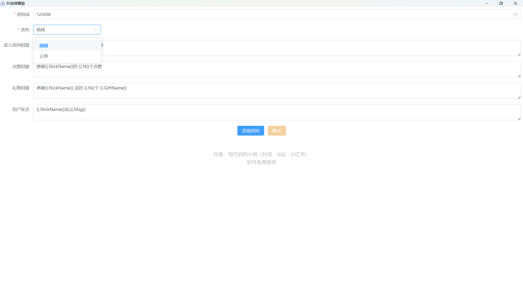The height and width of the screenshot is (294, 523).
Task: Choose the highlighted 晓晓 voice option
Action: coord(44,46)
